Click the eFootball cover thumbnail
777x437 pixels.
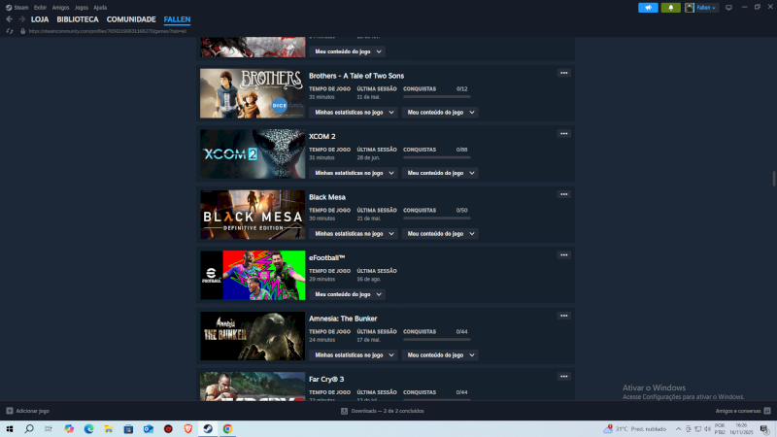pyautogui.click(x=253, y=275)
